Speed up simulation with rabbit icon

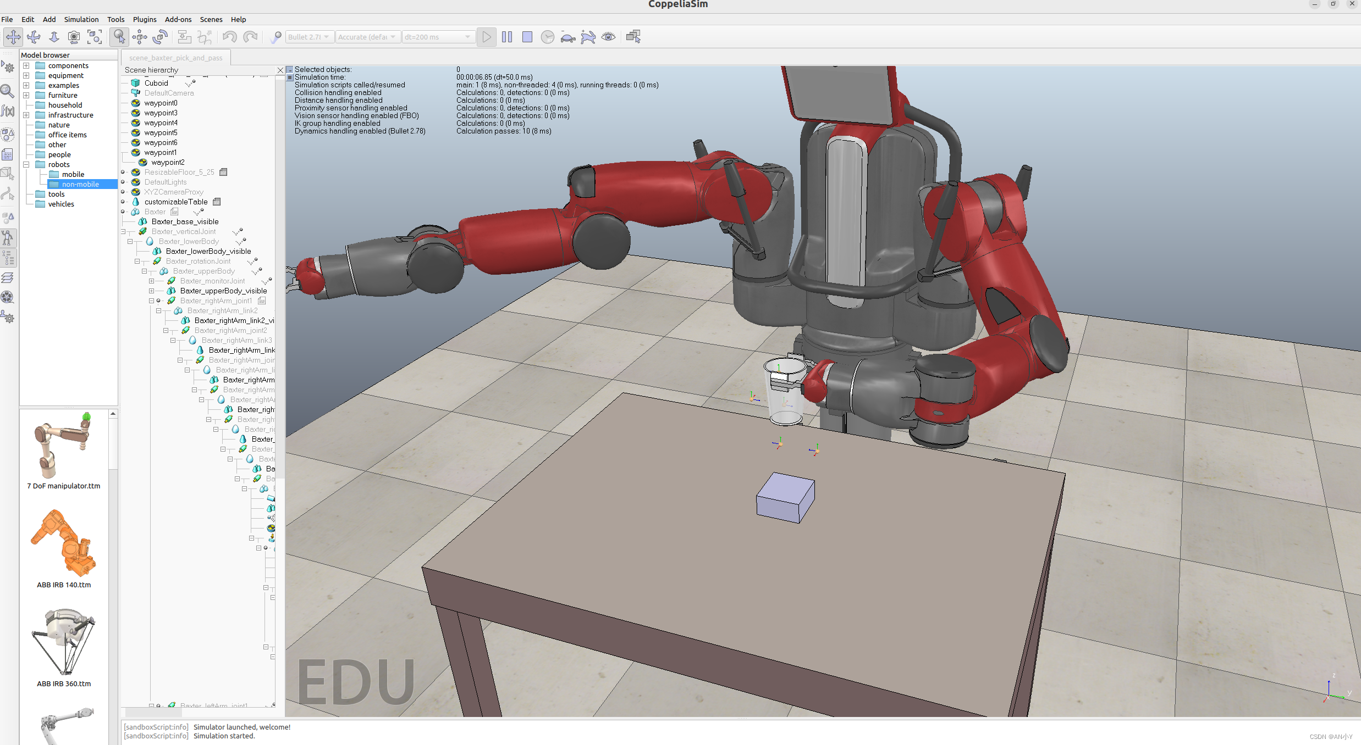click(588, 37)
